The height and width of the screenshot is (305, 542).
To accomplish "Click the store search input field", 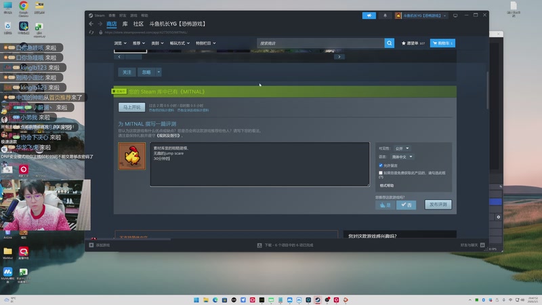I will tap(320, 43).
